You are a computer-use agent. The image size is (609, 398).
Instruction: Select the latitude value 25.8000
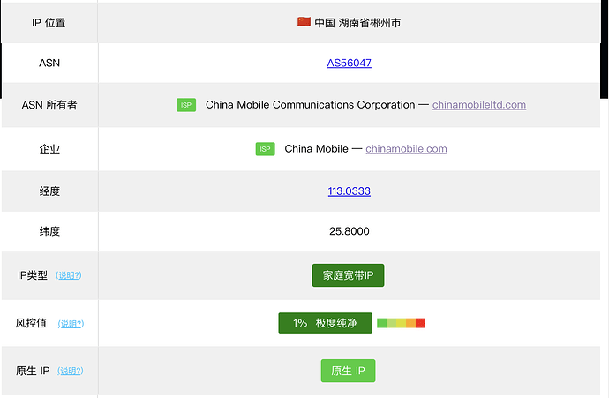pyautogui.click(x=350, y=231)
